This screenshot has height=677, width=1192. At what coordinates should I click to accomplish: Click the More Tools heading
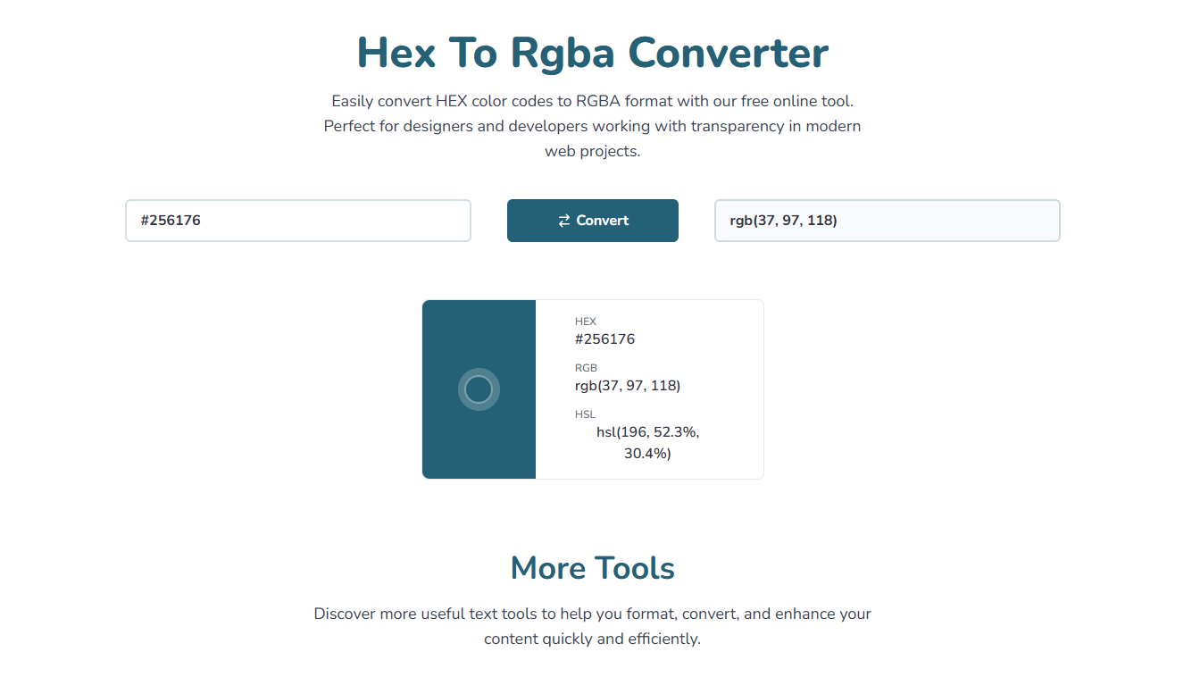(x=592, y=567)
